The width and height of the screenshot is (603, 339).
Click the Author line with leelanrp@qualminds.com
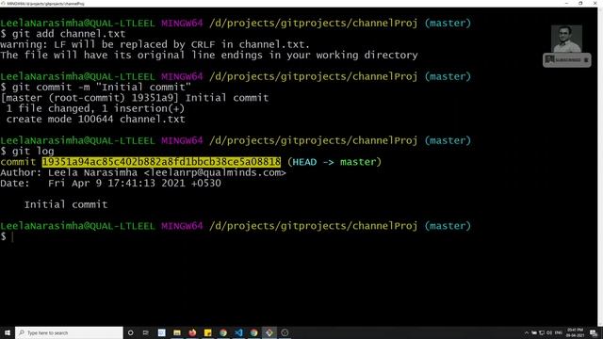click(x=143, y=172)
